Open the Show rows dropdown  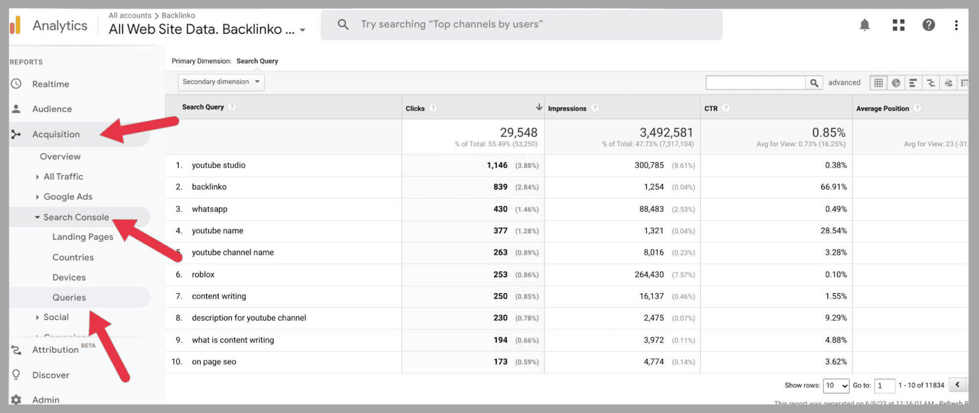836,385
